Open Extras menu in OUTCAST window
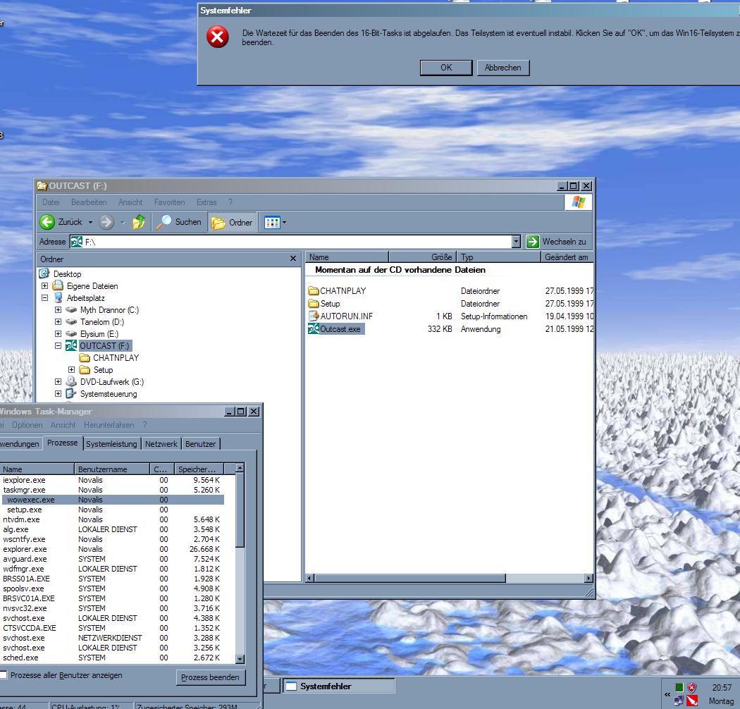This screenshot has height=709, width=740. click(x=206, y=202)
